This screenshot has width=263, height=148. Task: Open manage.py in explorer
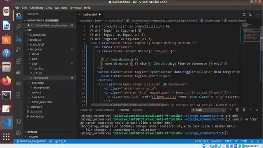tap(37, 116)
